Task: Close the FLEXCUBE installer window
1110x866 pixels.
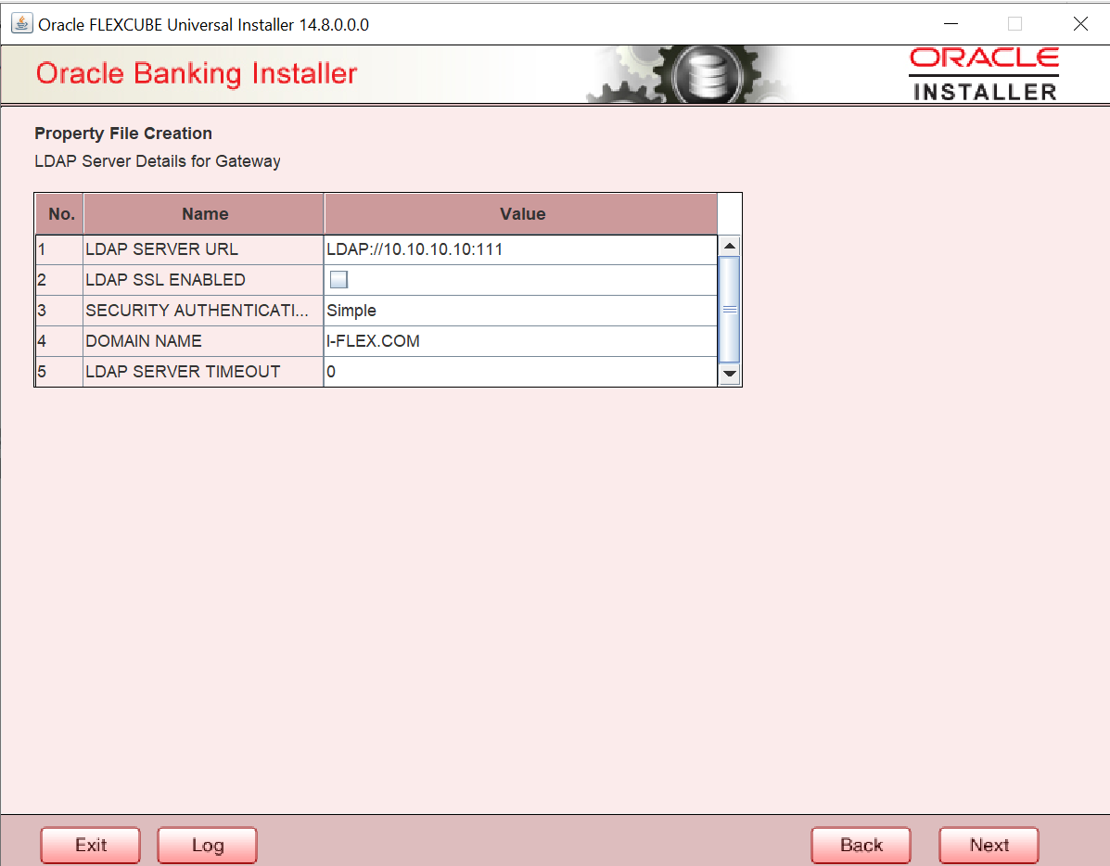Action: coord(1080,23)
